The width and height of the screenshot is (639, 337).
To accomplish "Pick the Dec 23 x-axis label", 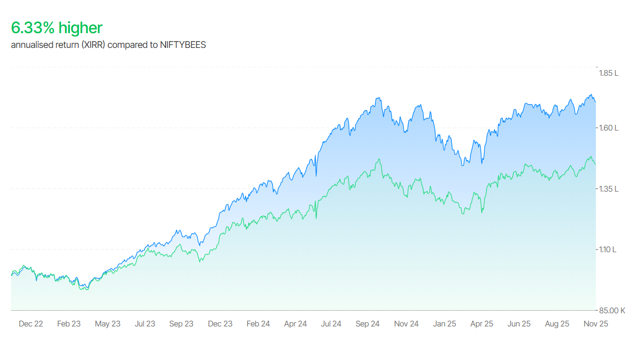I will (220, 324).
